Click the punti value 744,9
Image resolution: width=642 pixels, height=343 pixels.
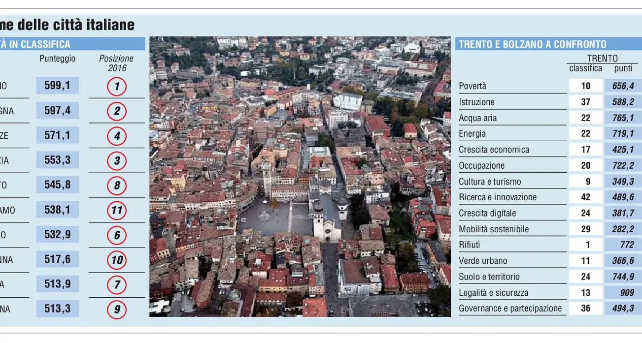point(623,277)
